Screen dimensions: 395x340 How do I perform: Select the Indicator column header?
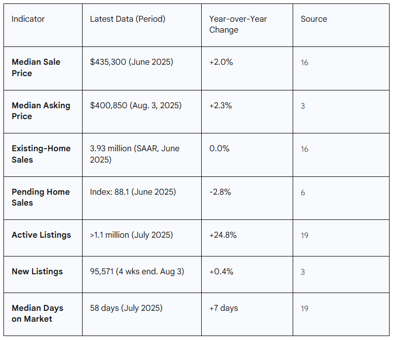(28, 19)
